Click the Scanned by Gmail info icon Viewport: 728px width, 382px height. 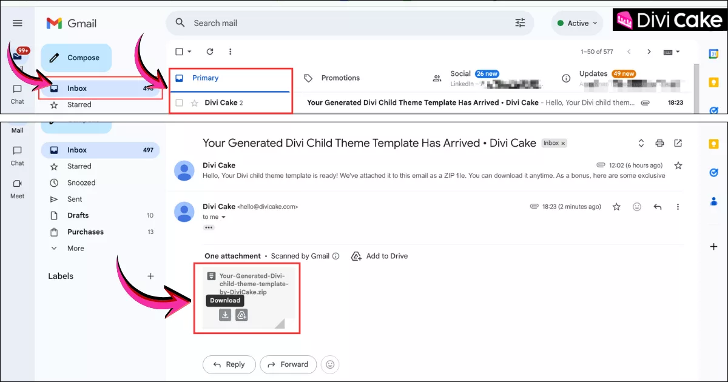(335, 256)
